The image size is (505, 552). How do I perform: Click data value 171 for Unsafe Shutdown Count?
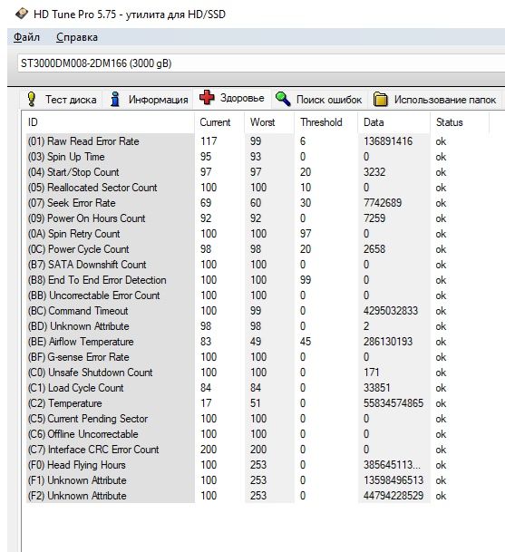click(x=372, y=373)
